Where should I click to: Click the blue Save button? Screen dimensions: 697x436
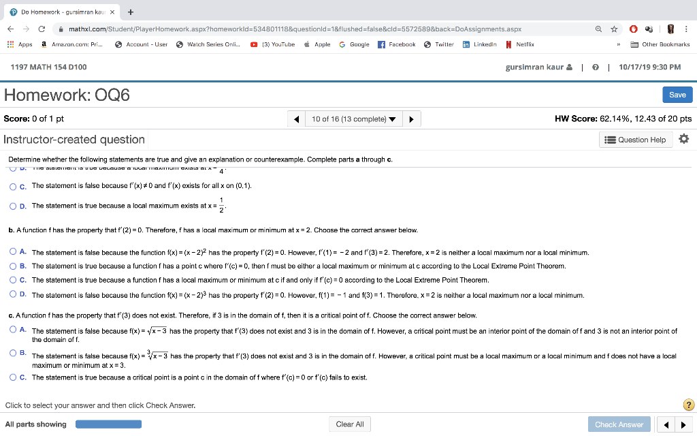[x=677, y=95]
